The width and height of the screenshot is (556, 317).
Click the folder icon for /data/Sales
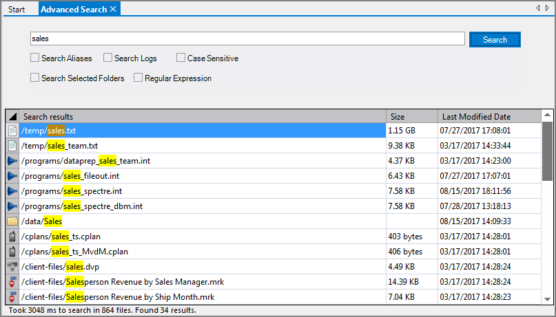pos(12,221)
